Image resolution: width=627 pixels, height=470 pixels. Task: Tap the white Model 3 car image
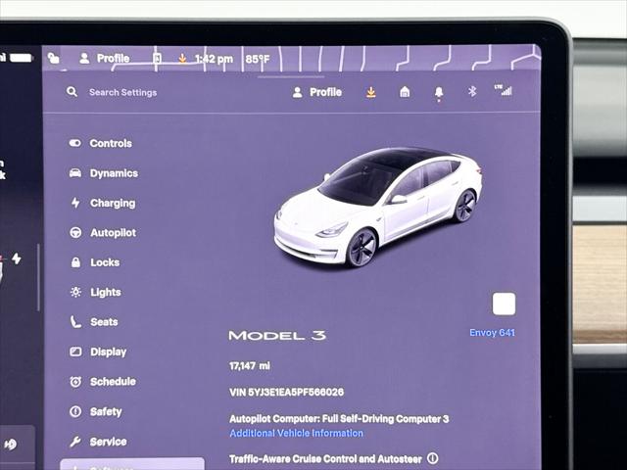click(x=378, y=207)
